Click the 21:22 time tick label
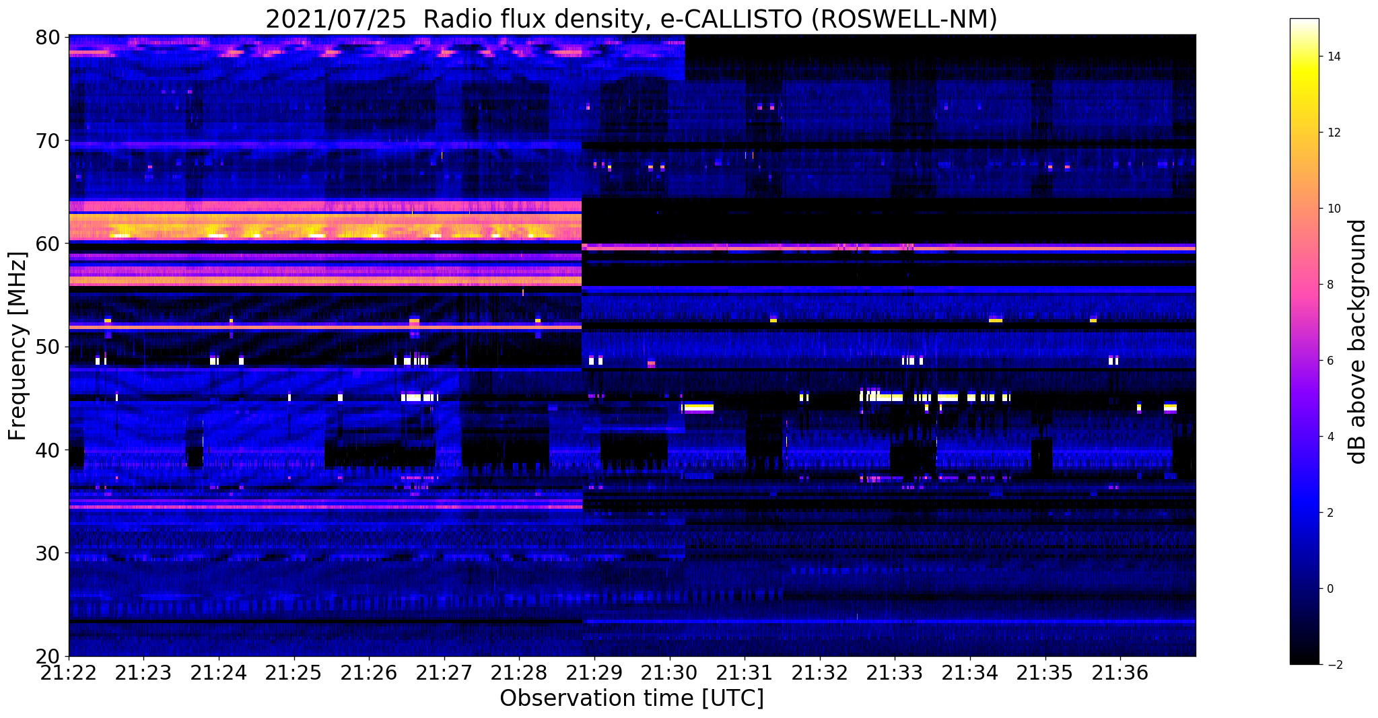This screenshot has width=1378, height=718. [x=68, y=673]
